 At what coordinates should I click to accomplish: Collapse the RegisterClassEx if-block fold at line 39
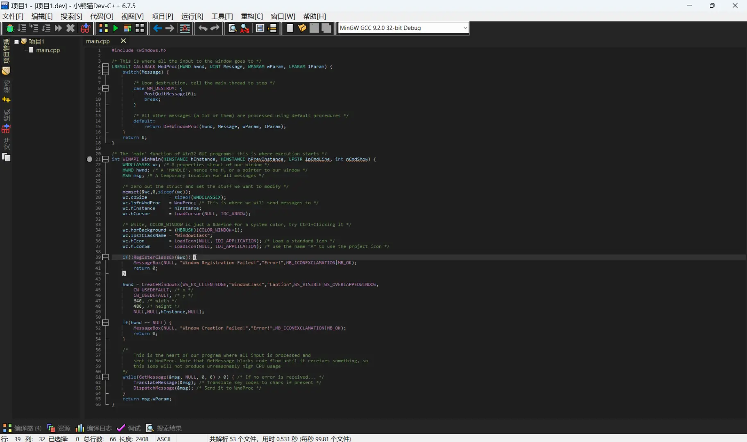point(106,257)
